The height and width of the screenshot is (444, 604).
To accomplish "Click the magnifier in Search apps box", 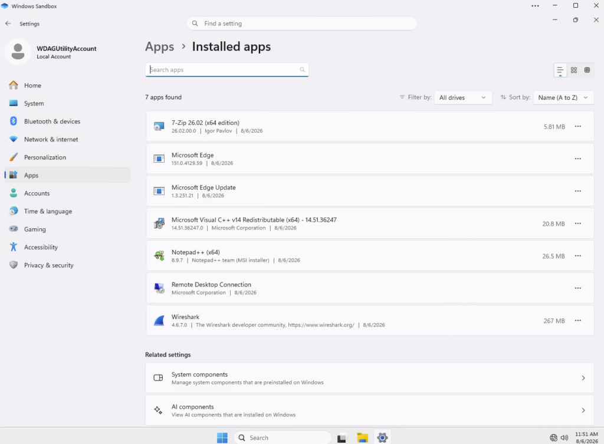I will (303, 70).
